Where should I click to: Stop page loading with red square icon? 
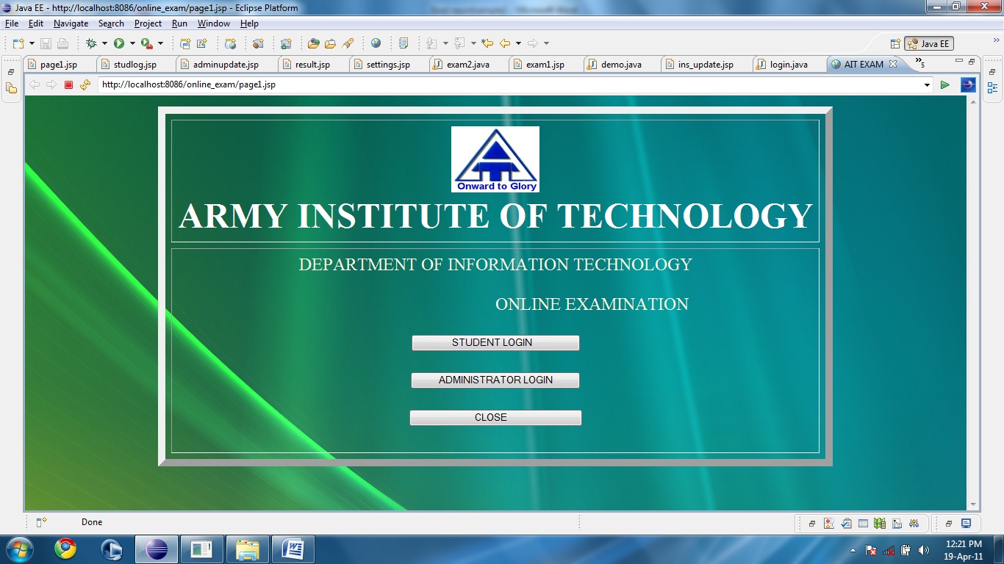68,84
